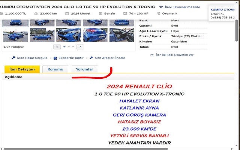Click the price tag icon by 1.100.000 TL

click(x=1, y=13)
